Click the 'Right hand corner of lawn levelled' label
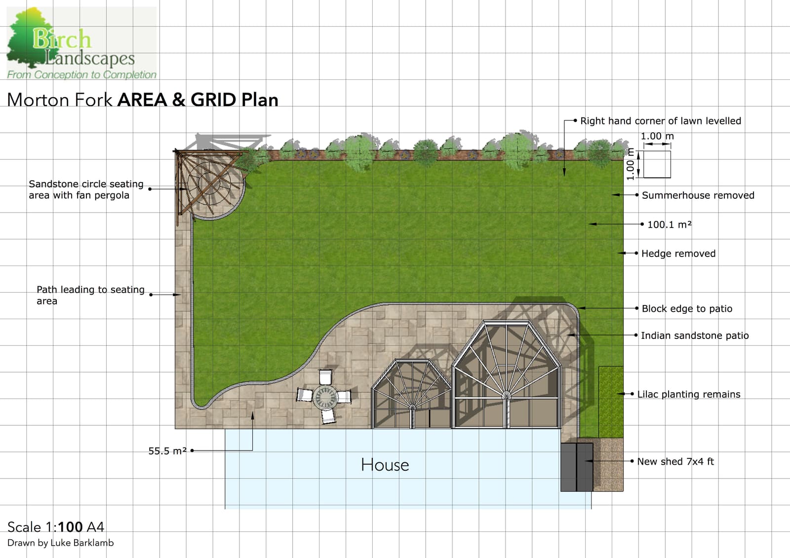790x558 pixels. [661, 121]
